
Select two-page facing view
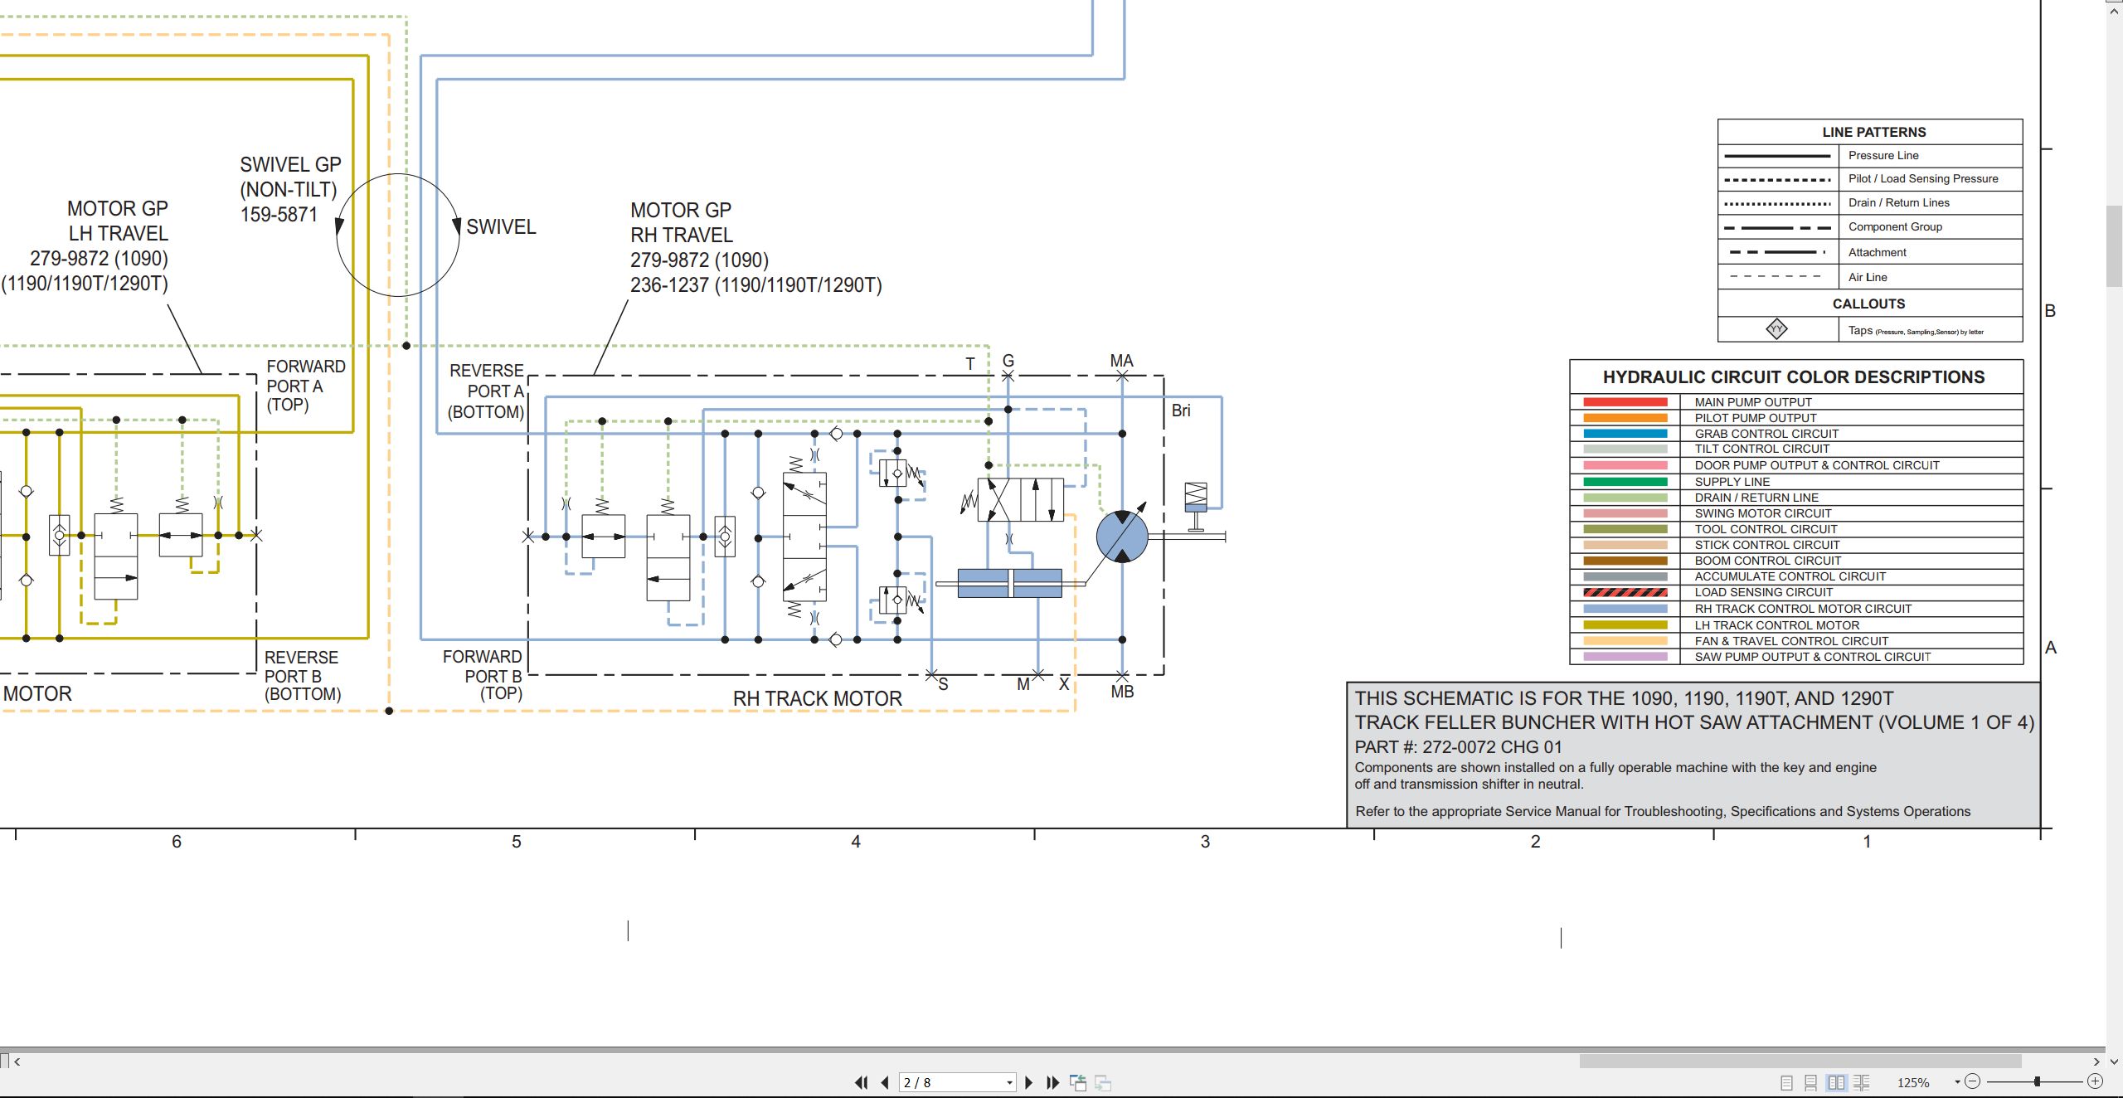point(1837,1082)
